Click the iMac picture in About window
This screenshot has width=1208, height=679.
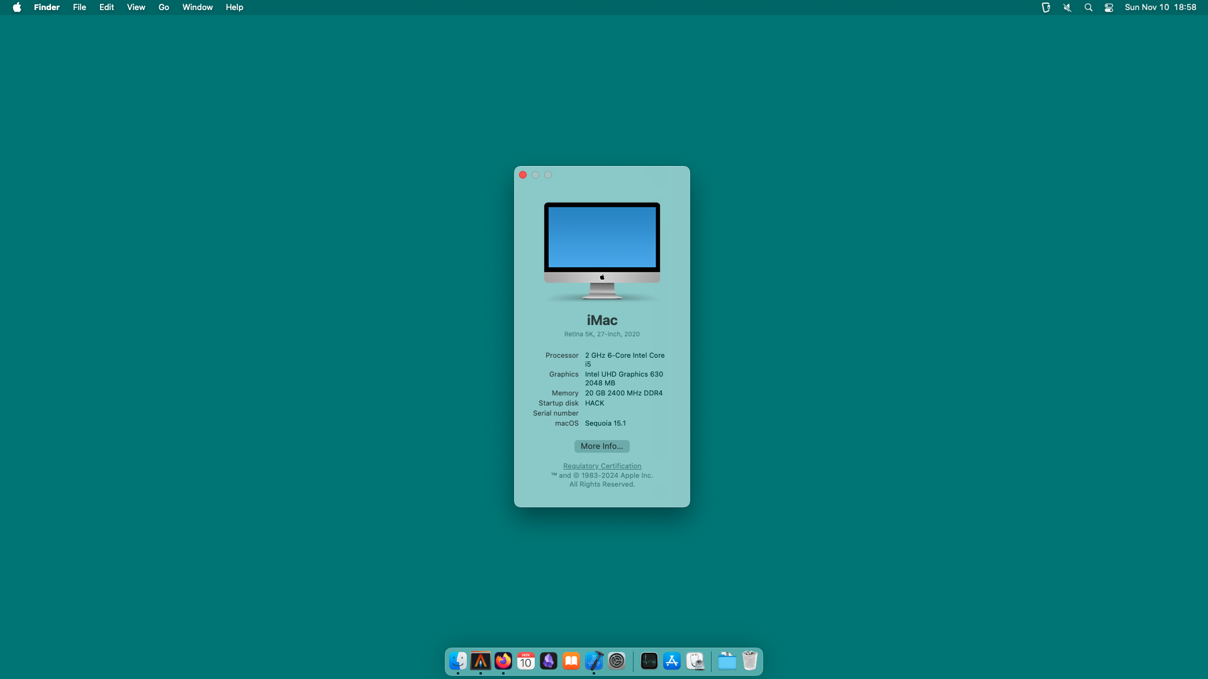tap(602, 251)
